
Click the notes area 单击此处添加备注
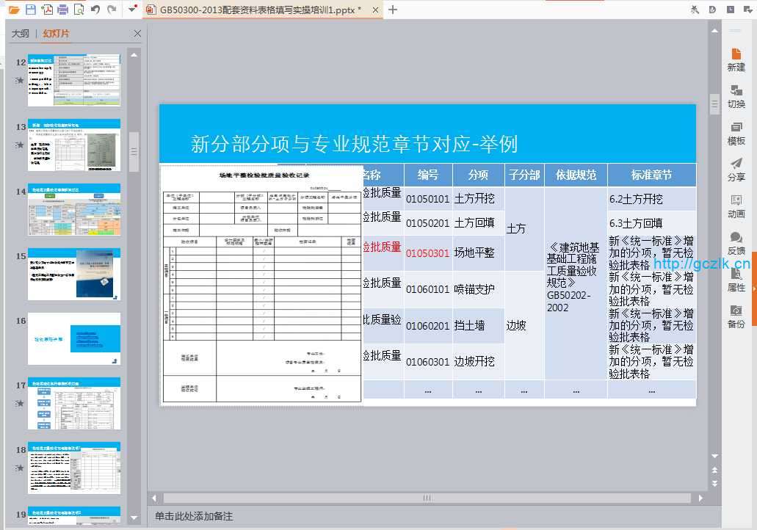coord(194,516)
